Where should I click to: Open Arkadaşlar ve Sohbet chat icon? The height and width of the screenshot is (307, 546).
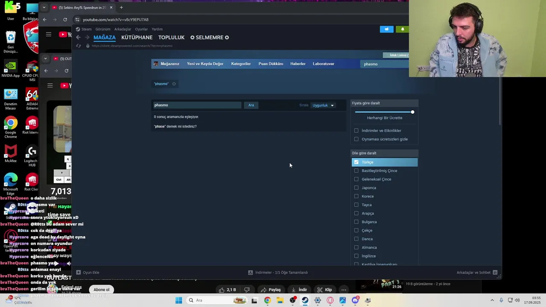coord(495,272)
